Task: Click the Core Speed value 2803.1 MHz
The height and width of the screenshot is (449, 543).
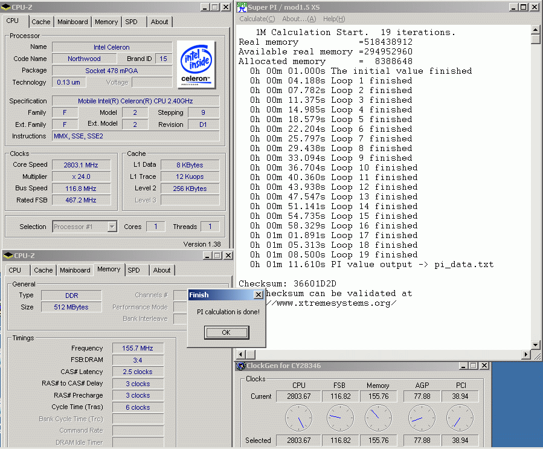Action: (81, 165)
